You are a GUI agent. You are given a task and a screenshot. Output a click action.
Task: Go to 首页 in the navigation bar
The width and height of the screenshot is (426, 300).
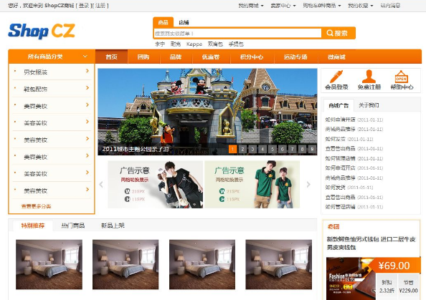111,57
